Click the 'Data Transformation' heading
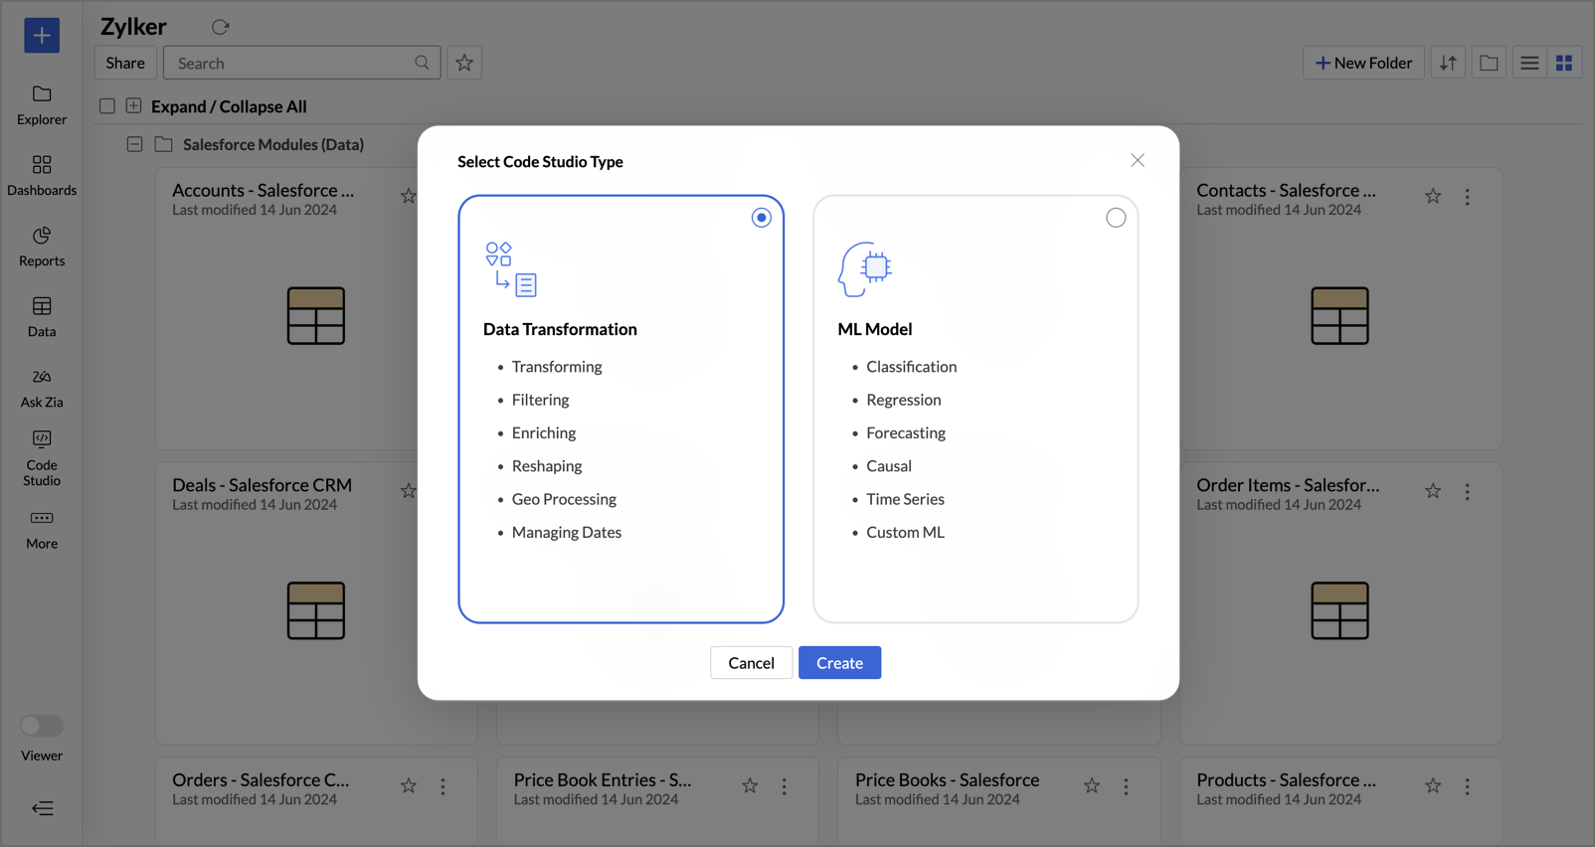 560,329
